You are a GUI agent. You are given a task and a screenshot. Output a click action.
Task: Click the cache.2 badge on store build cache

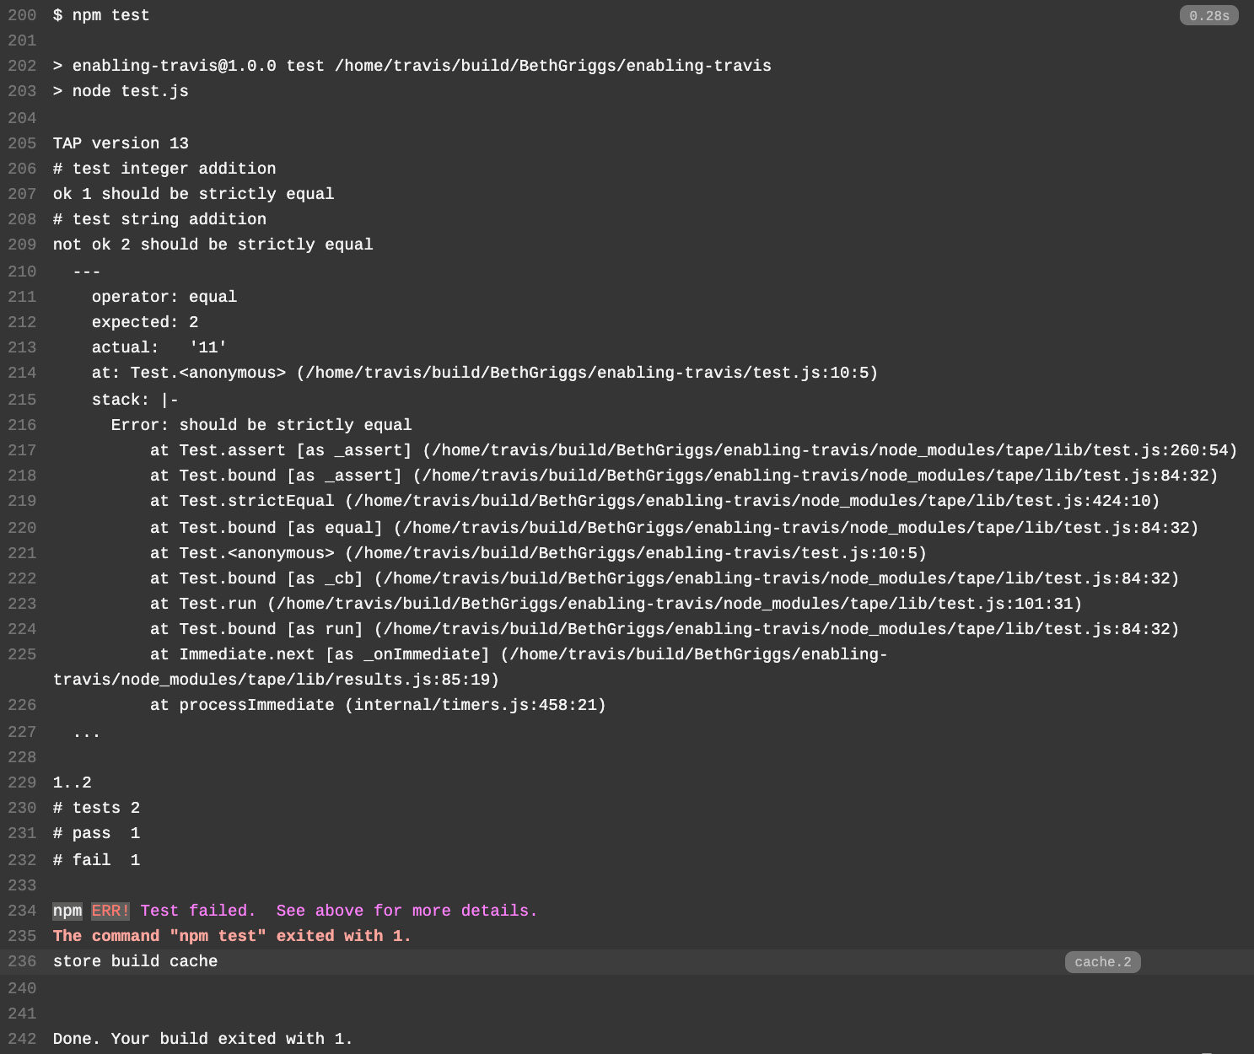click(x=1102, y=961)
